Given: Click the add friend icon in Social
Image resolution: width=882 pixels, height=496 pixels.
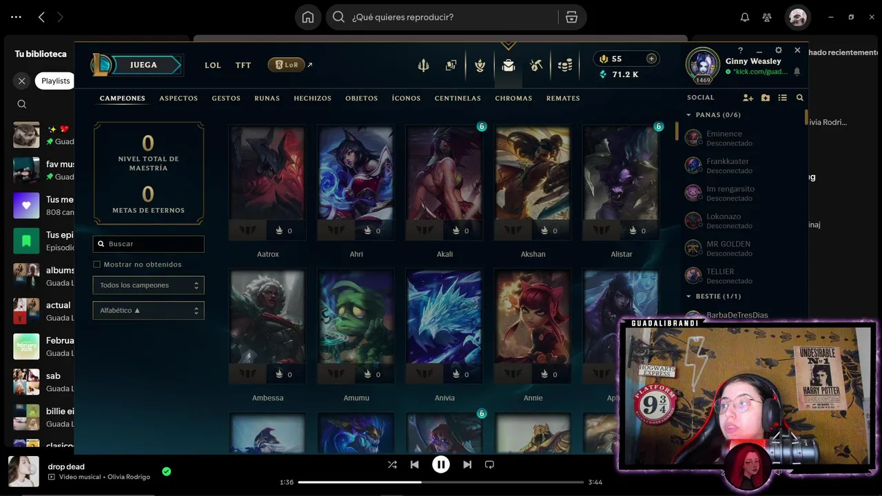Looking at the screenshot, I should pyautogui.click(x=748, y=98).
